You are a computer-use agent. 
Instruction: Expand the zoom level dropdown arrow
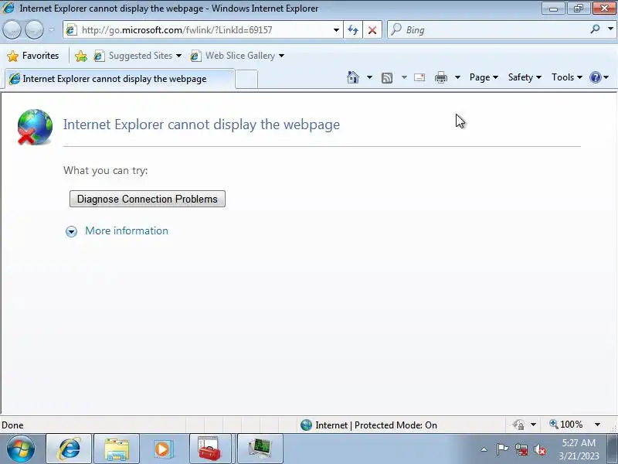point(597,425)
